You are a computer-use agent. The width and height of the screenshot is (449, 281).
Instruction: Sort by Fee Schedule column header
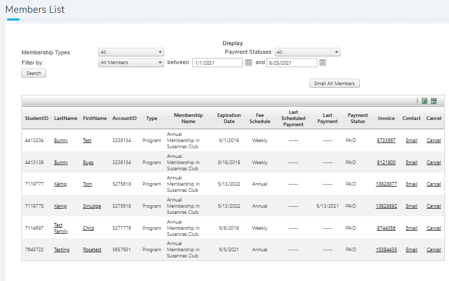coord(260,118)
